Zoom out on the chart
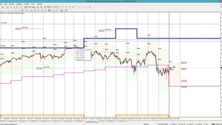This screenshot has height=125, width=222. click(46, 10)
